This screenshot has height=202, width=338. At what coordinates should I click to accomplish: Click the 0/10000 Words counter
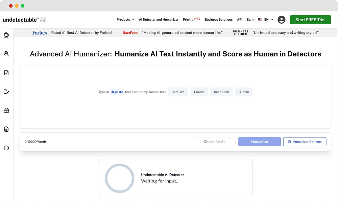[35, 142]
